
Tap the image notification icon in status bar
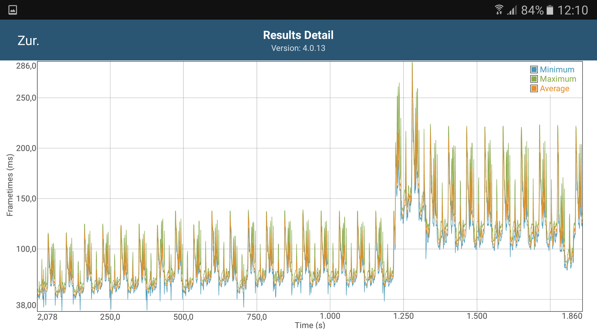[x=13, y=10]
